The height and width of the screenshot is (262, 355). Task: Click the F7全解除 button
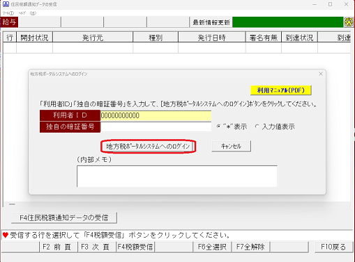[x=250, y=247]
